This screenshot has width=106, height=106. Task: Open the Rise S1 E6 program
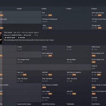[67, 27]
